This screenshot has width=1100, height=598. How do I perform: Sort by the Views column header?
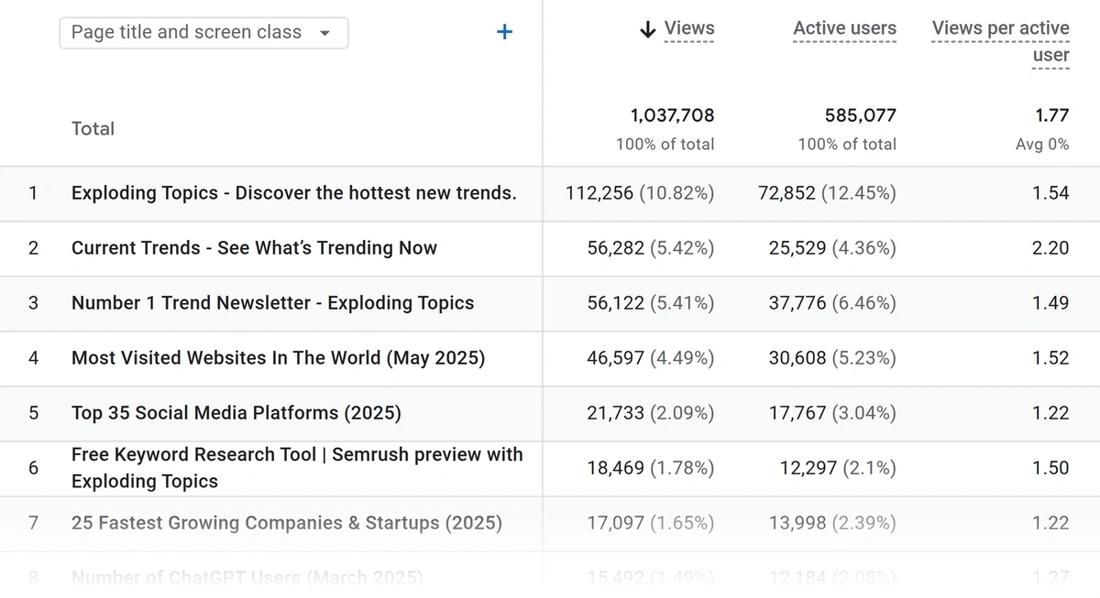688,28
